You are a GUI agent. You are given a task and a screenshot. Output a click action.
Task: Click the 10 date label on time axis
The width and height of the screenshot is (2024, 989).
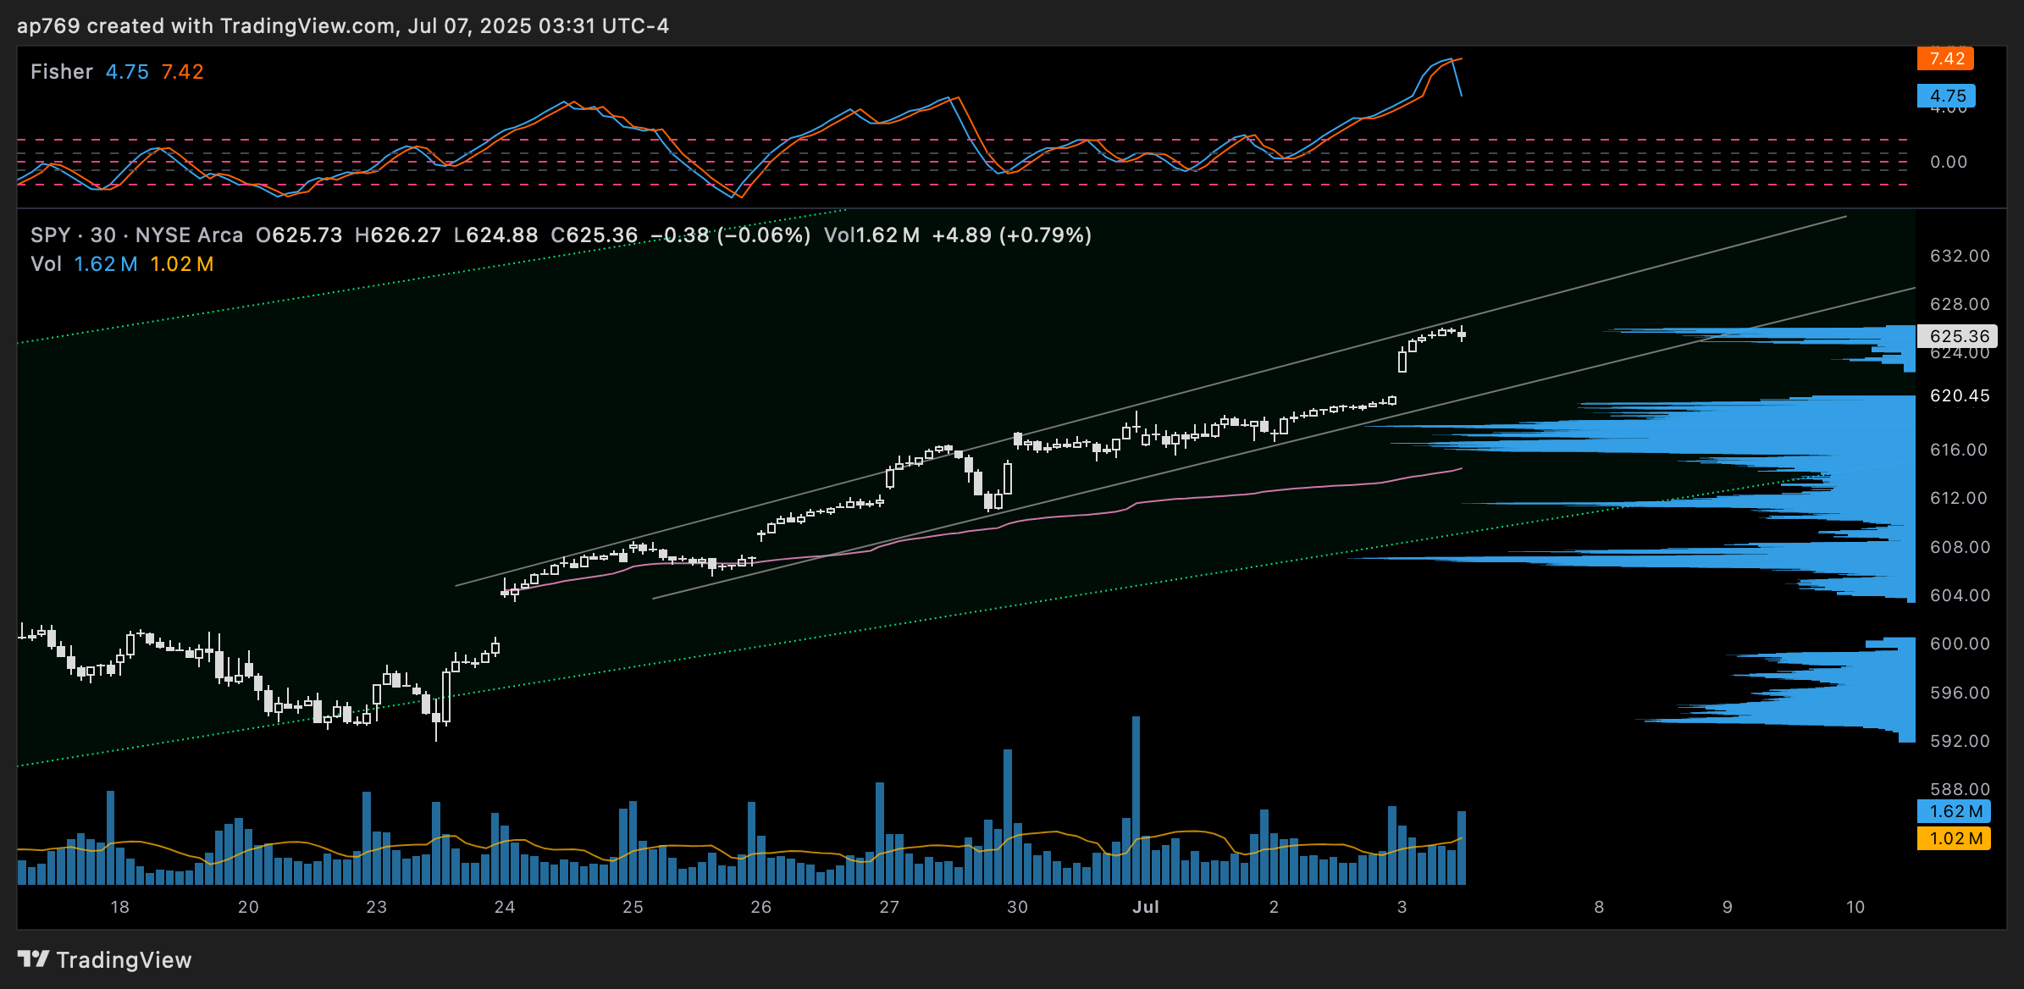pos(1855,907)
